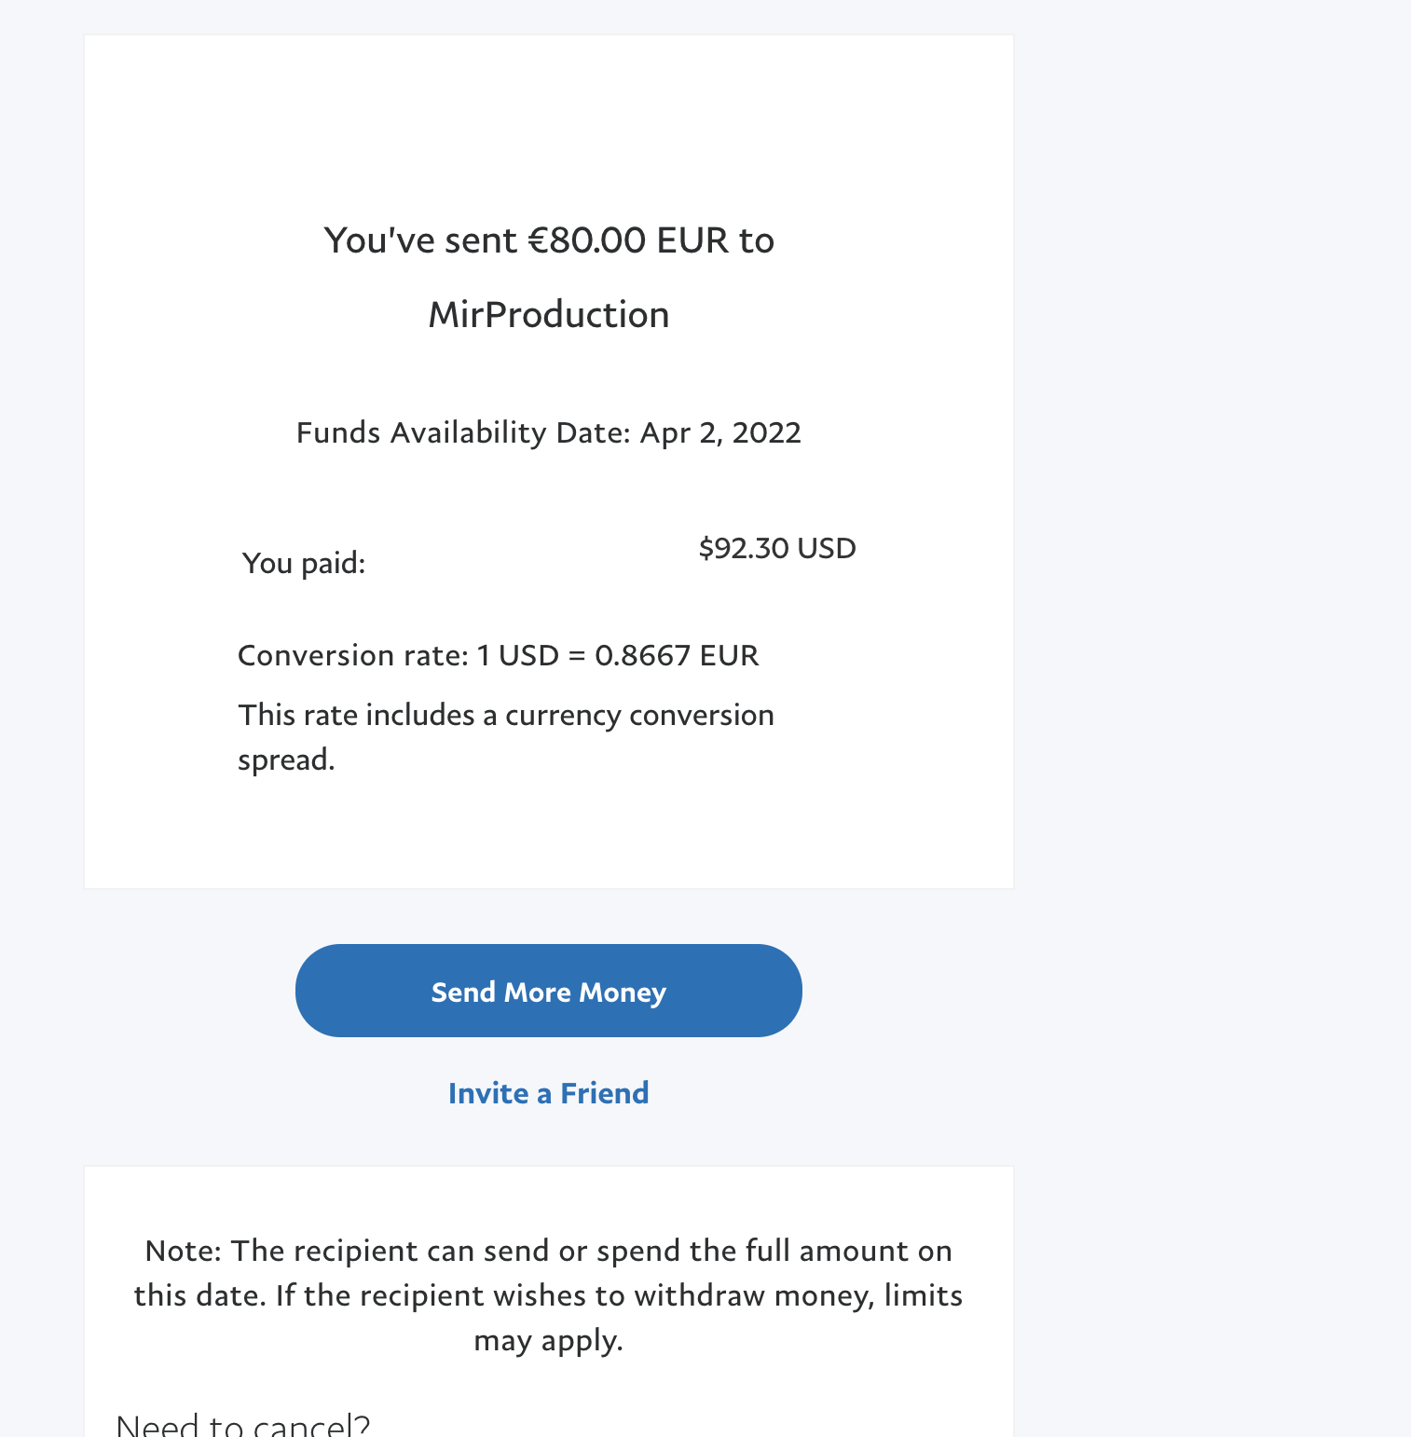Select the $92.30 USD paid amount
This screenshot has width=1411, height=1437.
777,548
